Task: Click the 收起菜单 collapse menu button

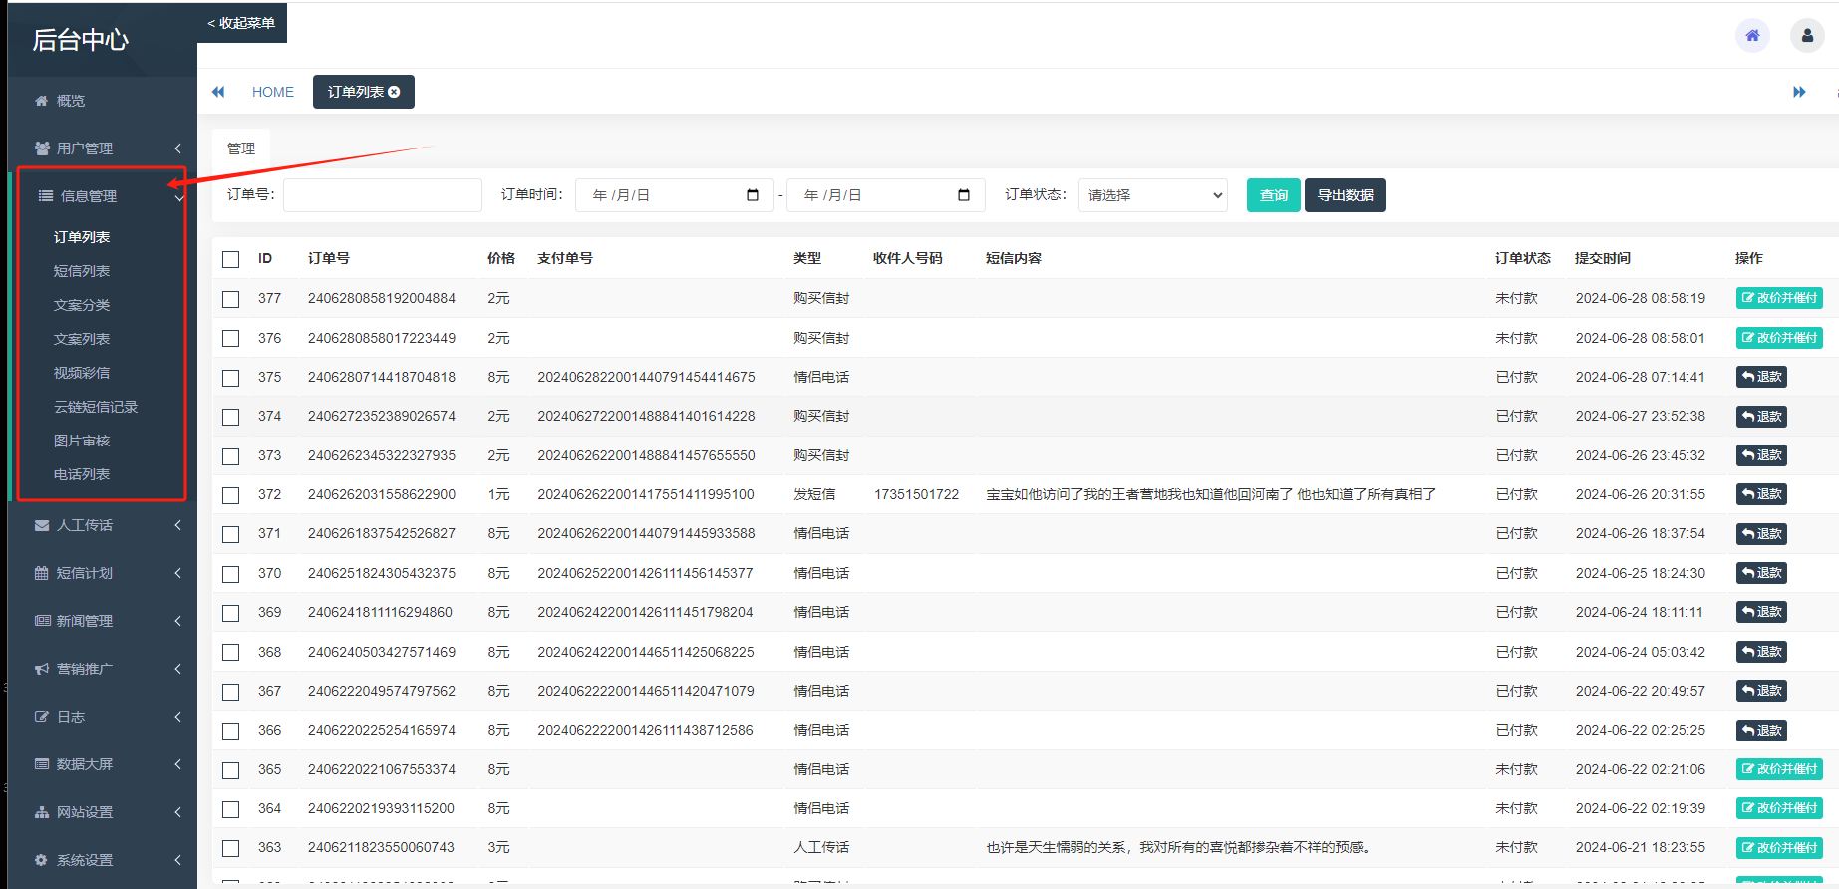Action: (x=241, y=23)
